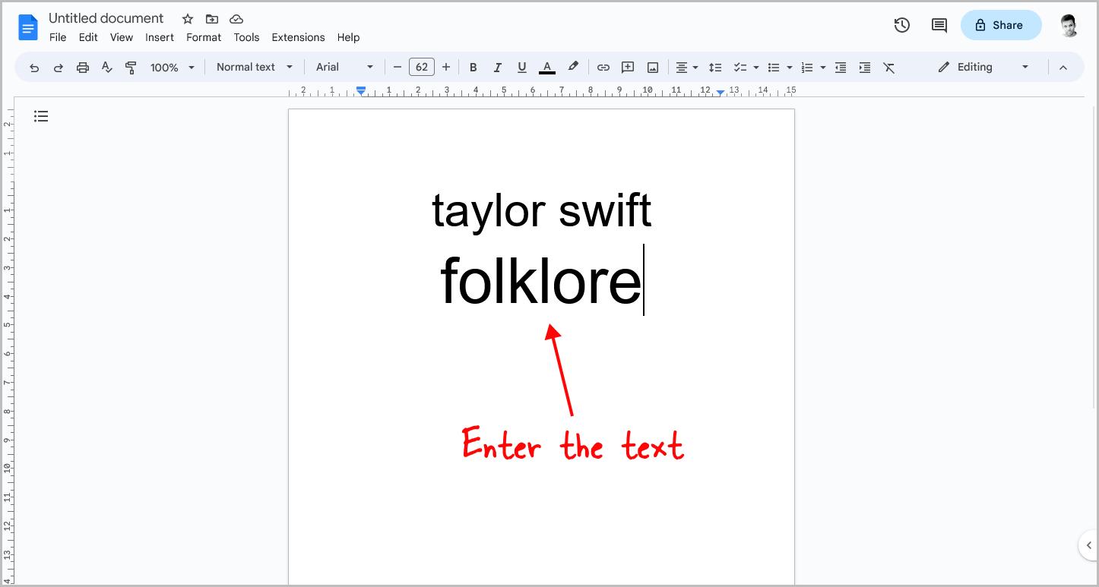Viewport: 1099px width, 587px height.
Task: Toggle Italic formatting
Action: (497, 68)
